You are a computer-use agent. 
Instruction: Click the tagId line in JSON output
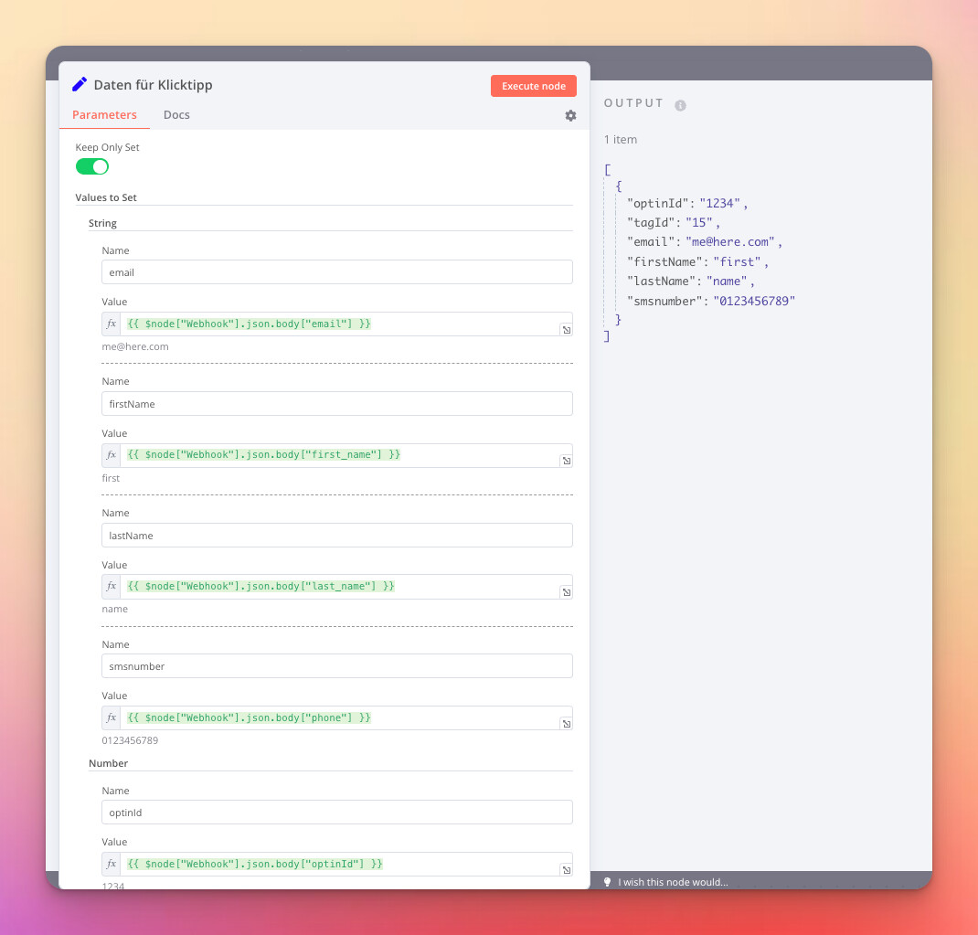(x=674, y=223)
